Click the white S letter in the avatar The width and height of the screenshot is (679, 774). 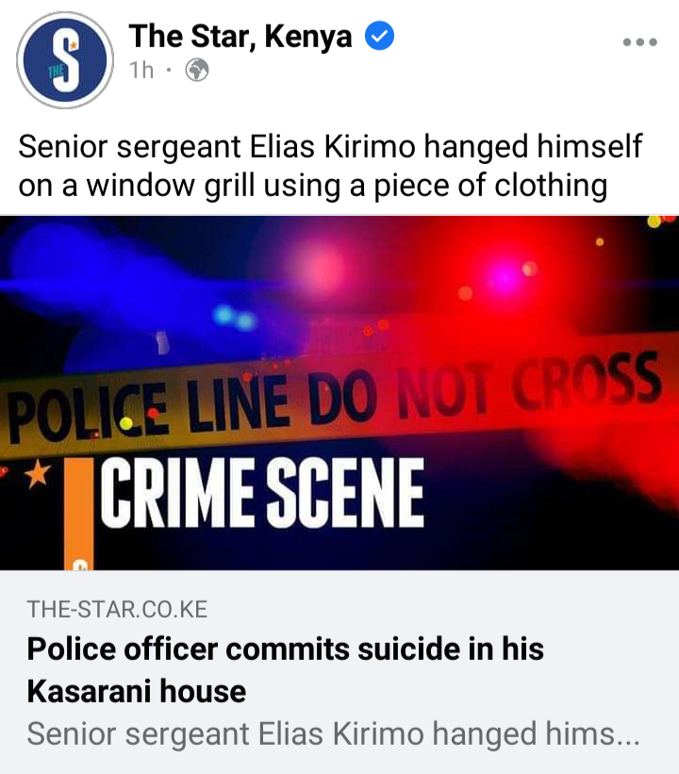click(66, 61)
